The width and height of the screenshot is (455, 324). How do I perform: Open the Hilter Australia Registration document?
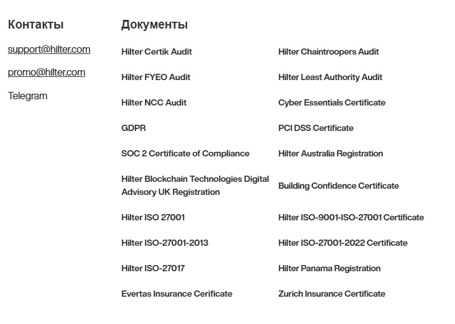(x=331, y=153)
